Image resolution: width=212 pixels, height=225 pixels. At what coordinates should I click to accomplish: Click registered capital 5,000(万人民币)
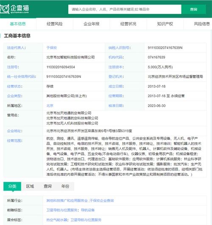[x=160, y=67]
